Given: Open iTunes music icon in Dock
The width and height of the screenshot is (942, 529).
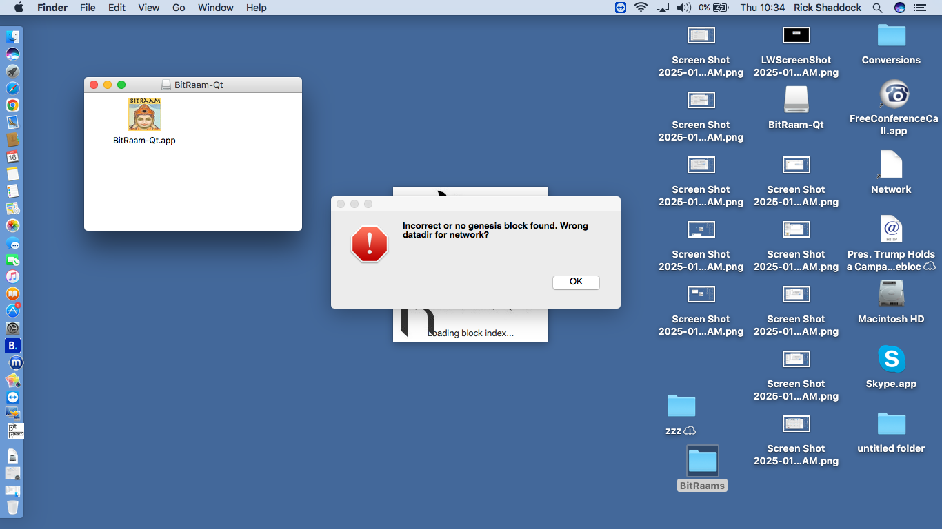Looking at the screenshot, I should [12, 276].
